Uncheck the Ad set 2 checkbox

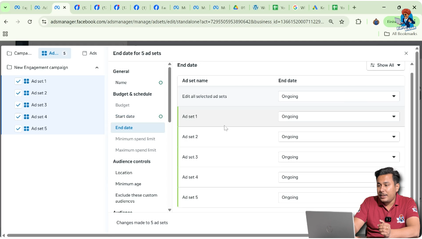pyautogui.click(x=18, y=93)
